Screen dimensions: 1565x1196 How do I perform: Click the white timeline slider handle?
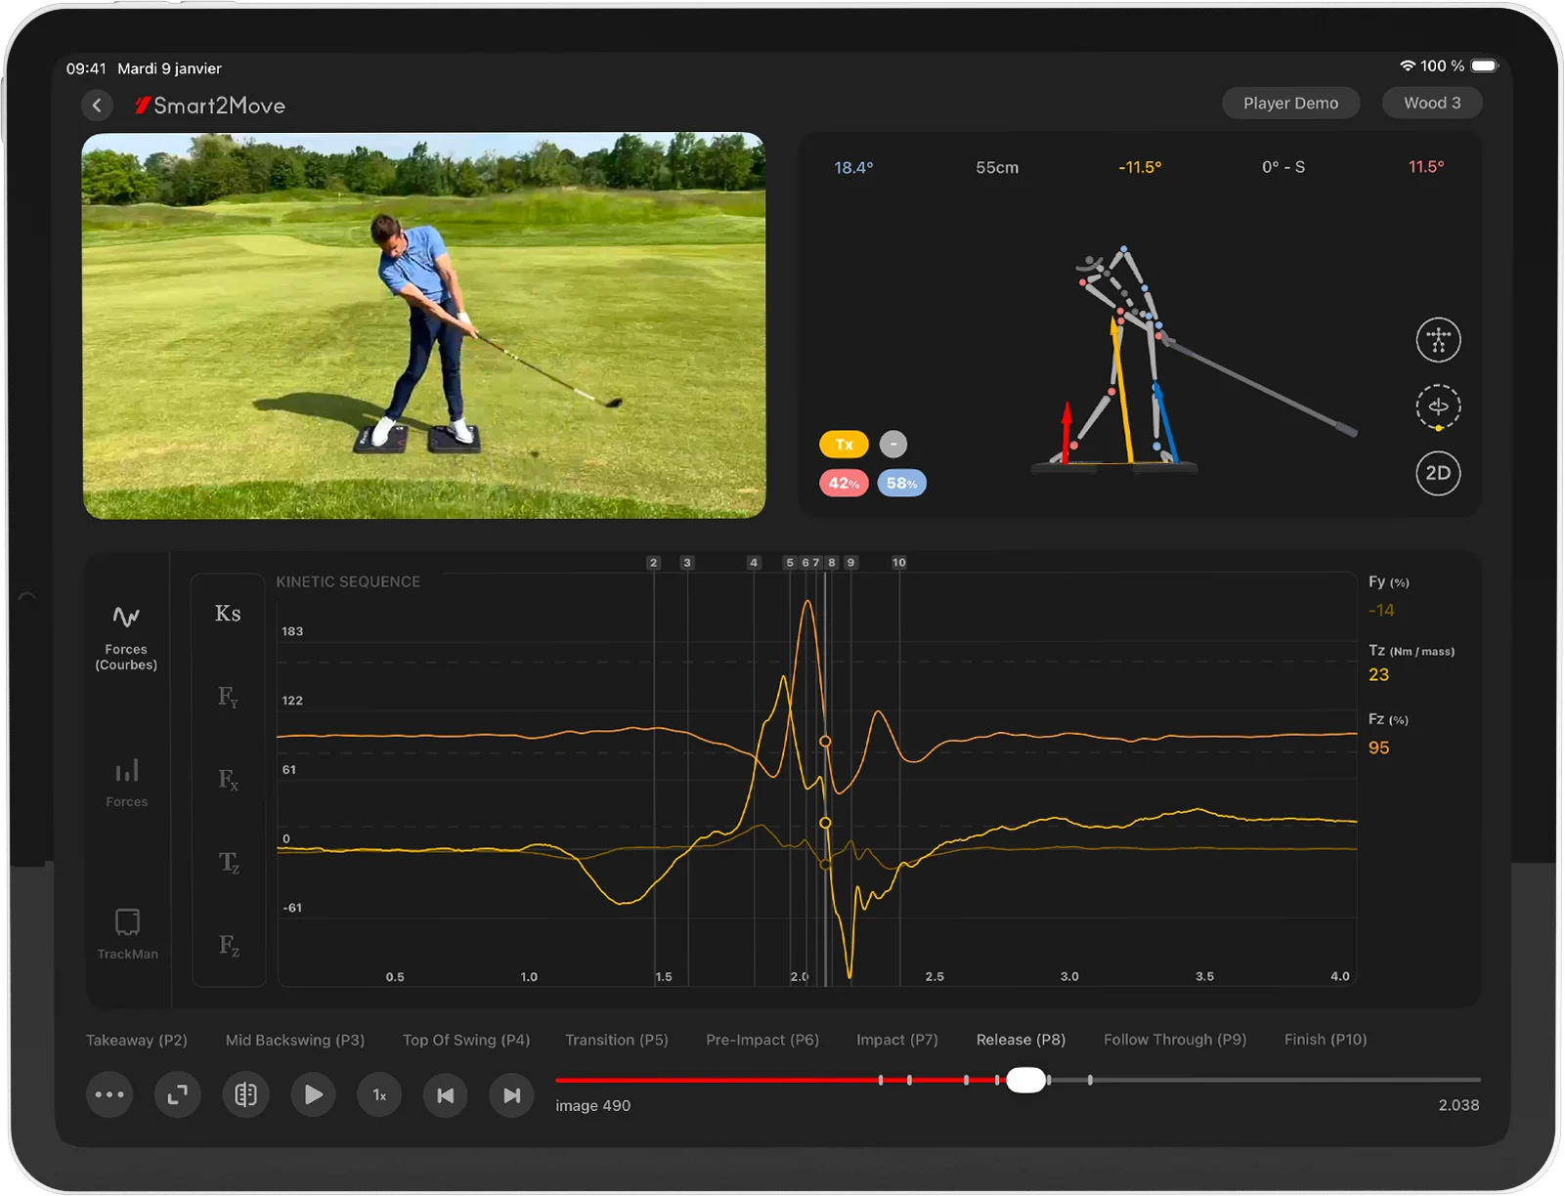point(1025,1080)
